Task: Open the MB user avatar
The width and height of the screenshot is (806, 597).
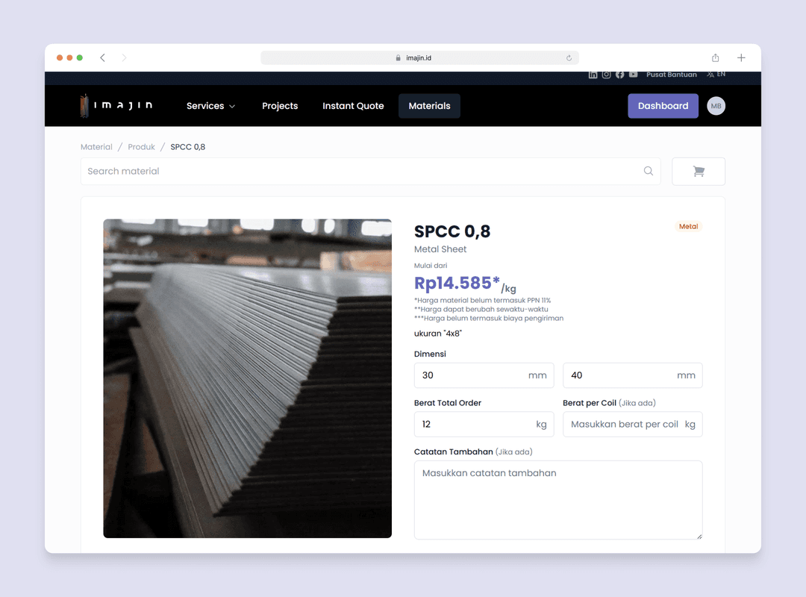Action: [716, 106]
